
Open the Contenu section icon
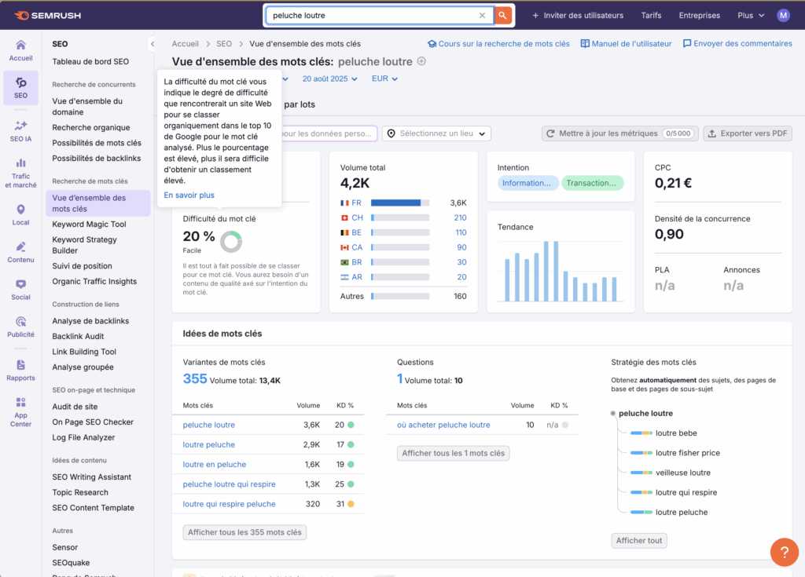[x=20, y=252]
